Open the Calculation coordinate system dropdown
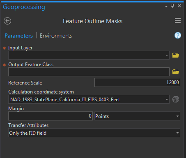 167,99
